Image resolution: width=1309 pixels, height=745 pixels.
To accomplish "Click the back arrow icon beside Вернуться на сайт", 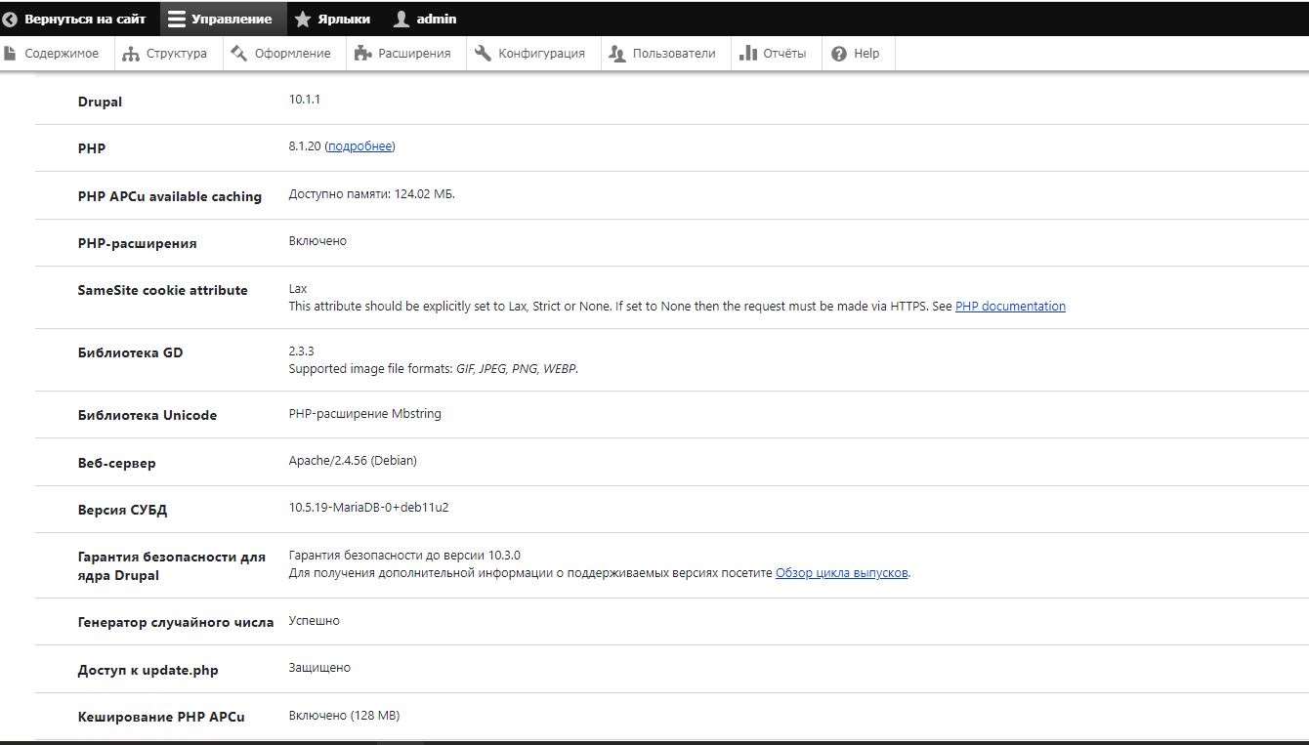I will 10,19.
